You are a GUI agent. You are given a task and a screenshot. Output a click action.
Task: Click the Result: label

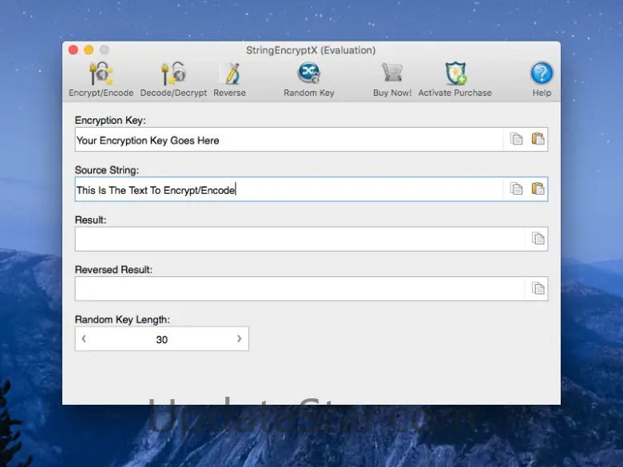click(90, 220)
